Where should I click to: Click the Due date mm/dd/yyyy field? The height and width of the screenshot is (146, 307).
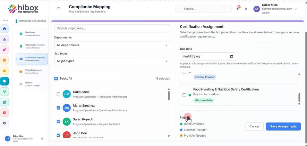(208, 56)
